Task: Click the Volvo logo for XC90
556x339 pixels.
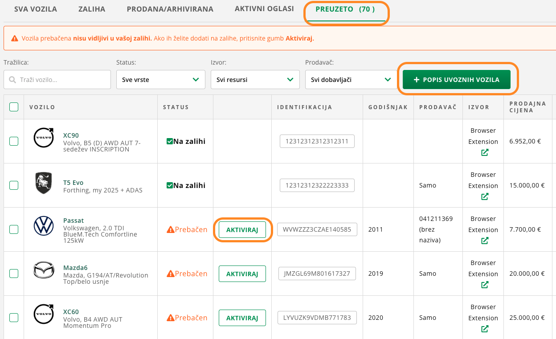Action: click(44, 138)
